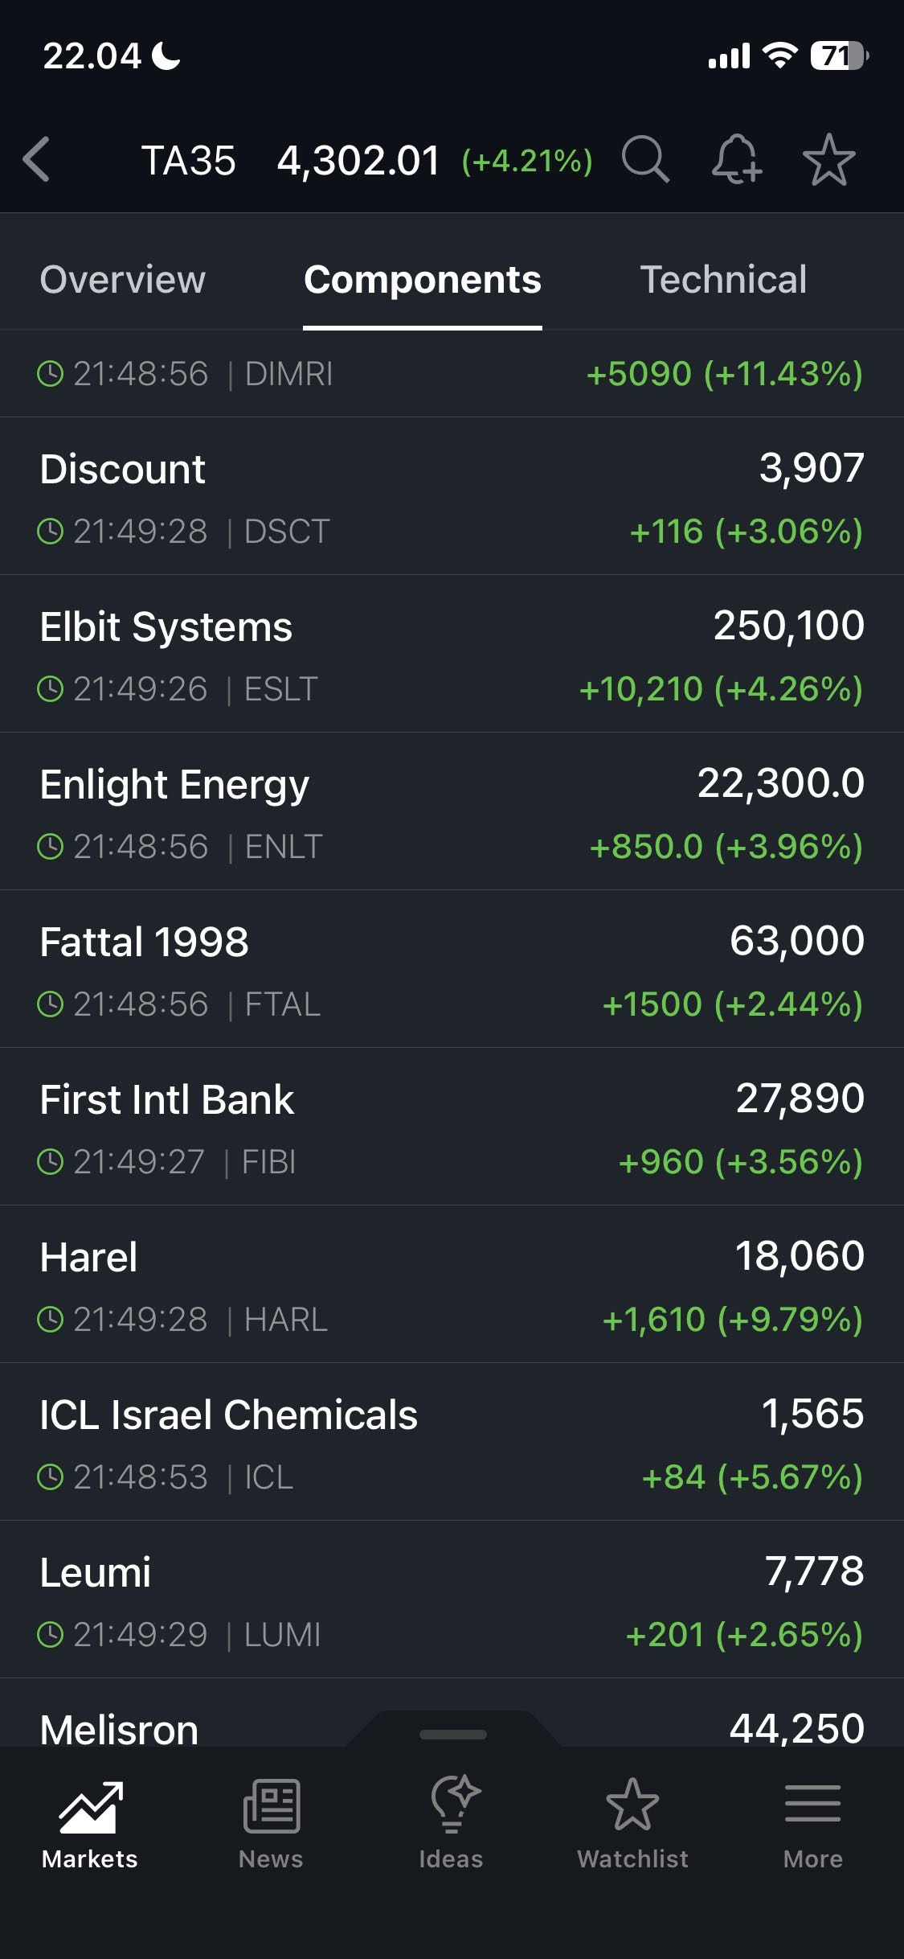Open the Harel stock row
Screen dimensions: 904x1959
452,1285
